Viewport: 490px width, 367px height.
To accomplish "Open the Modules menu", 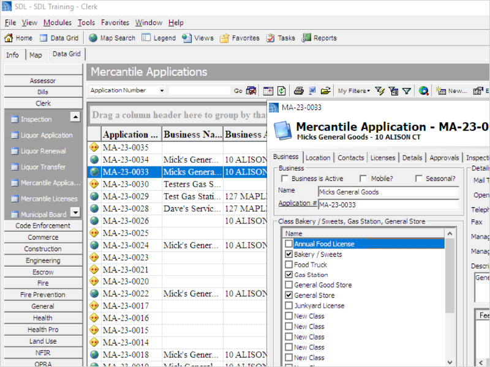I will coord(57,23).
